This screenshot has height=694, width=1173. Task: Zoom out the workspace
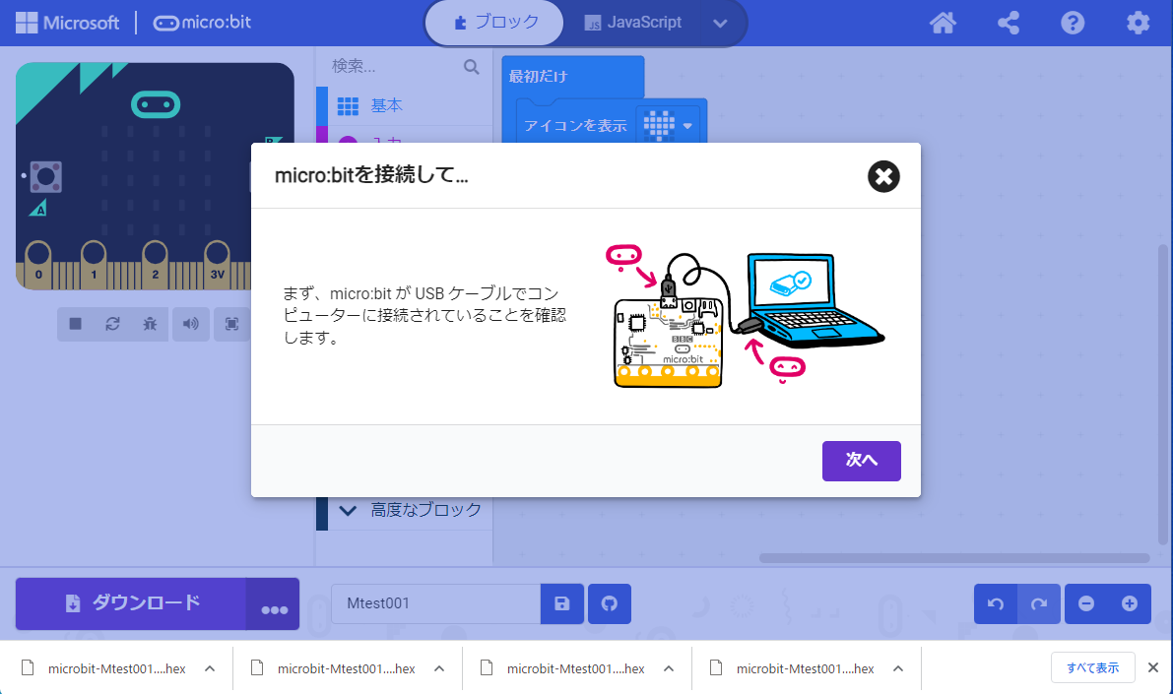1086,603
